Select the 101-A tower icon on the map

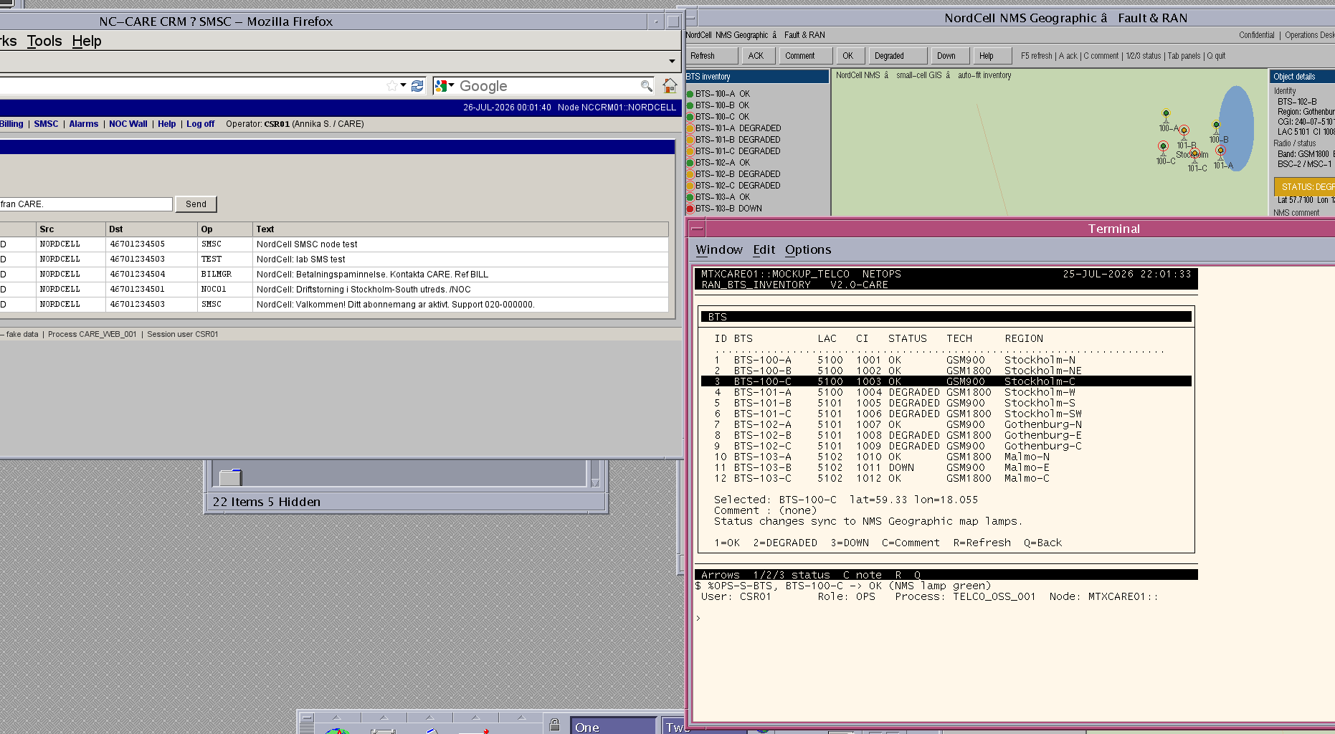(1220, 152)
